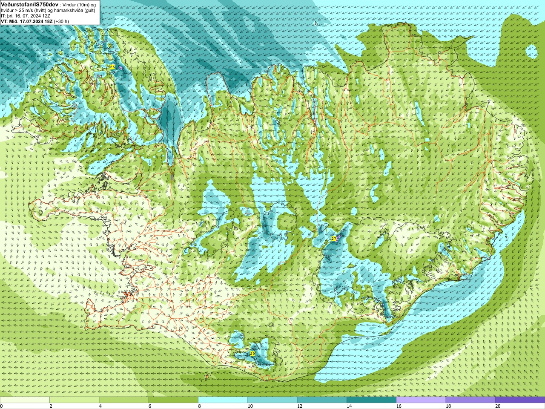Click the 'Vindur (10m) og' heading text
545x409 pixels.
(x=79, y=4)
